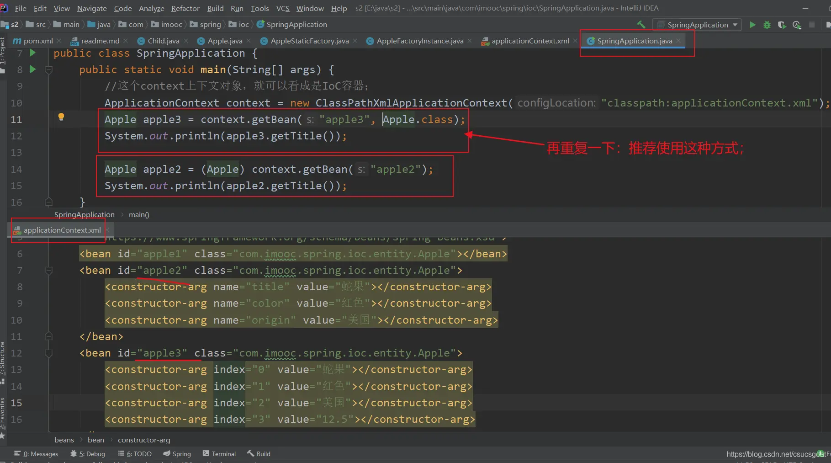Open the Refactor menu
831x463 pixels.
pos(185,8)
